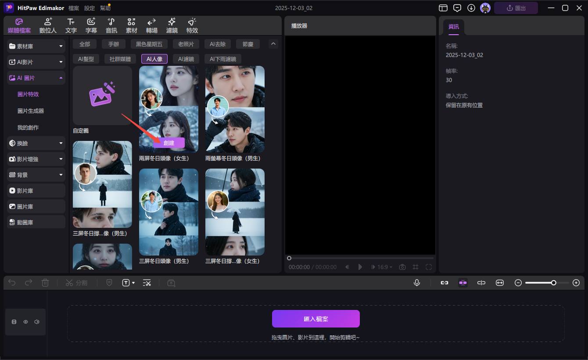Open the Transitions (轉場) tool tab
The width and height of the screenshot is (588, 360).
click(151, 26)
